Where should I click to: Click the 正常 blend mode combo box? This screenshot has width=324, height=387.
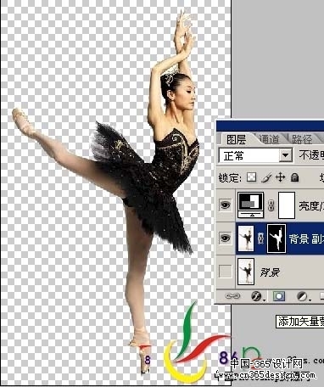(x=255, y=155)
